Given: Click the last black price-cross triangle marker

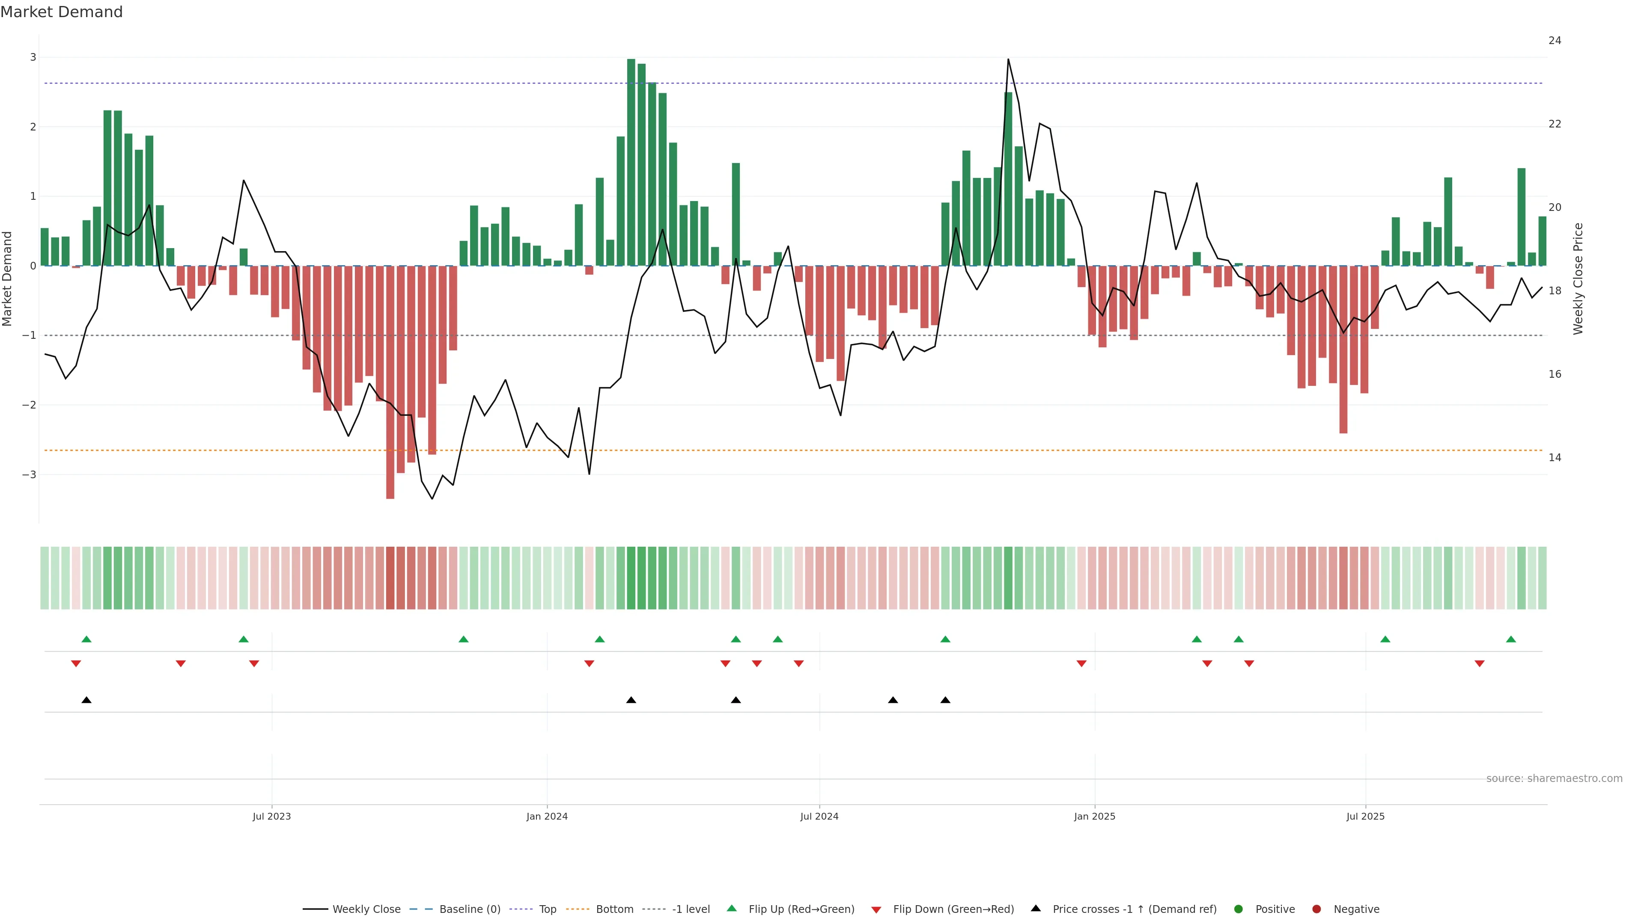Looking at the screenshot, I should (x=945, y=700).
